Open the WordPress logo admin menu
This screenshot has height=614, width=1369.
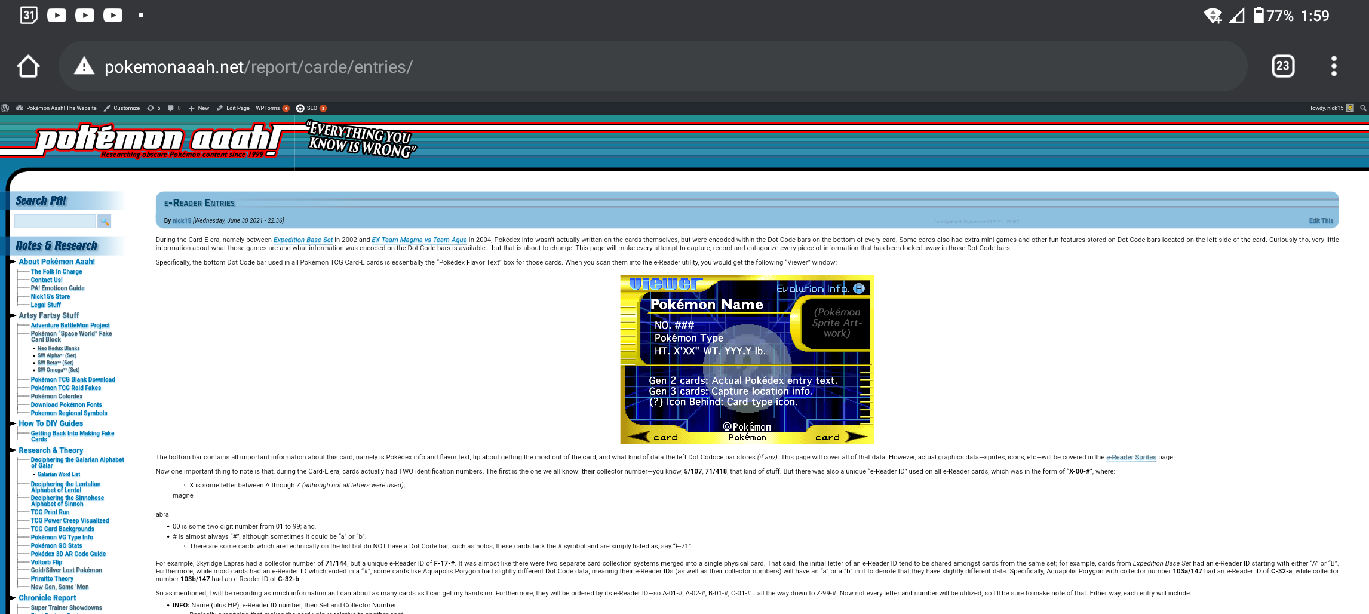[x=5, y=108]
